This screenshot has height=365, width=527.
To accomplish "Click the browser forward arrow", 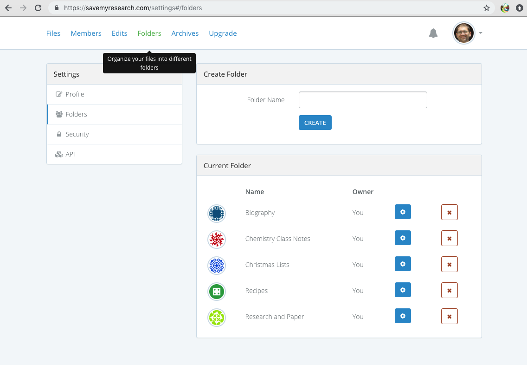I will (x=23, y=8).
